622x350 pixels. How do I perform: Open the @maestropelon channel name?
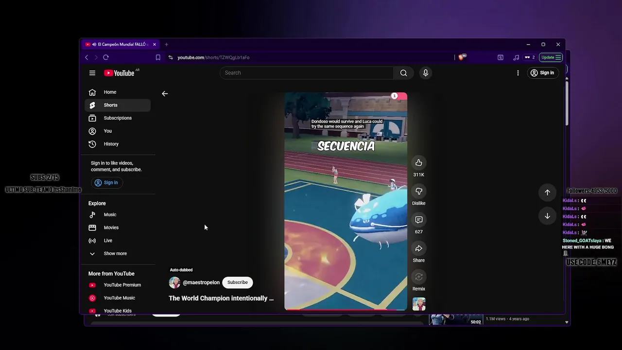point(201,282)
